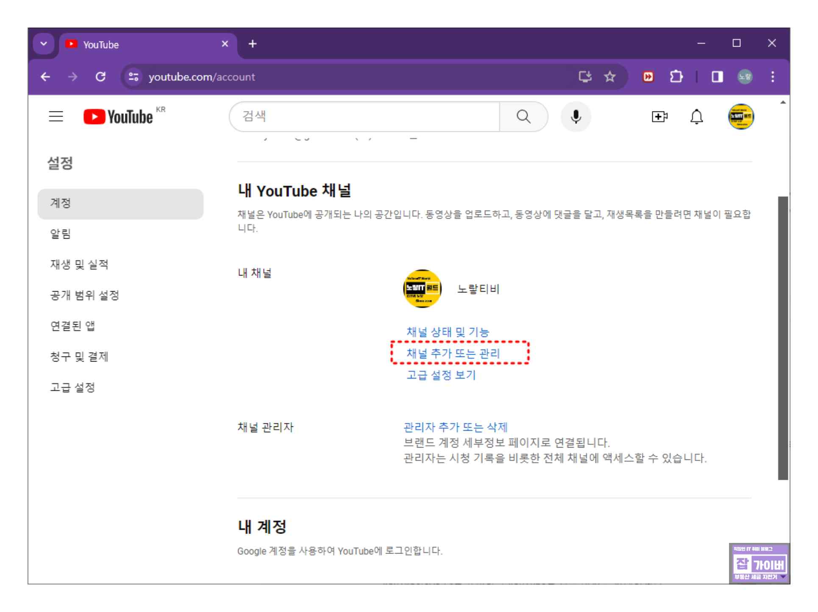
Task: Select 공개 범위 설정 in sidebar
Action: [85, 295]
